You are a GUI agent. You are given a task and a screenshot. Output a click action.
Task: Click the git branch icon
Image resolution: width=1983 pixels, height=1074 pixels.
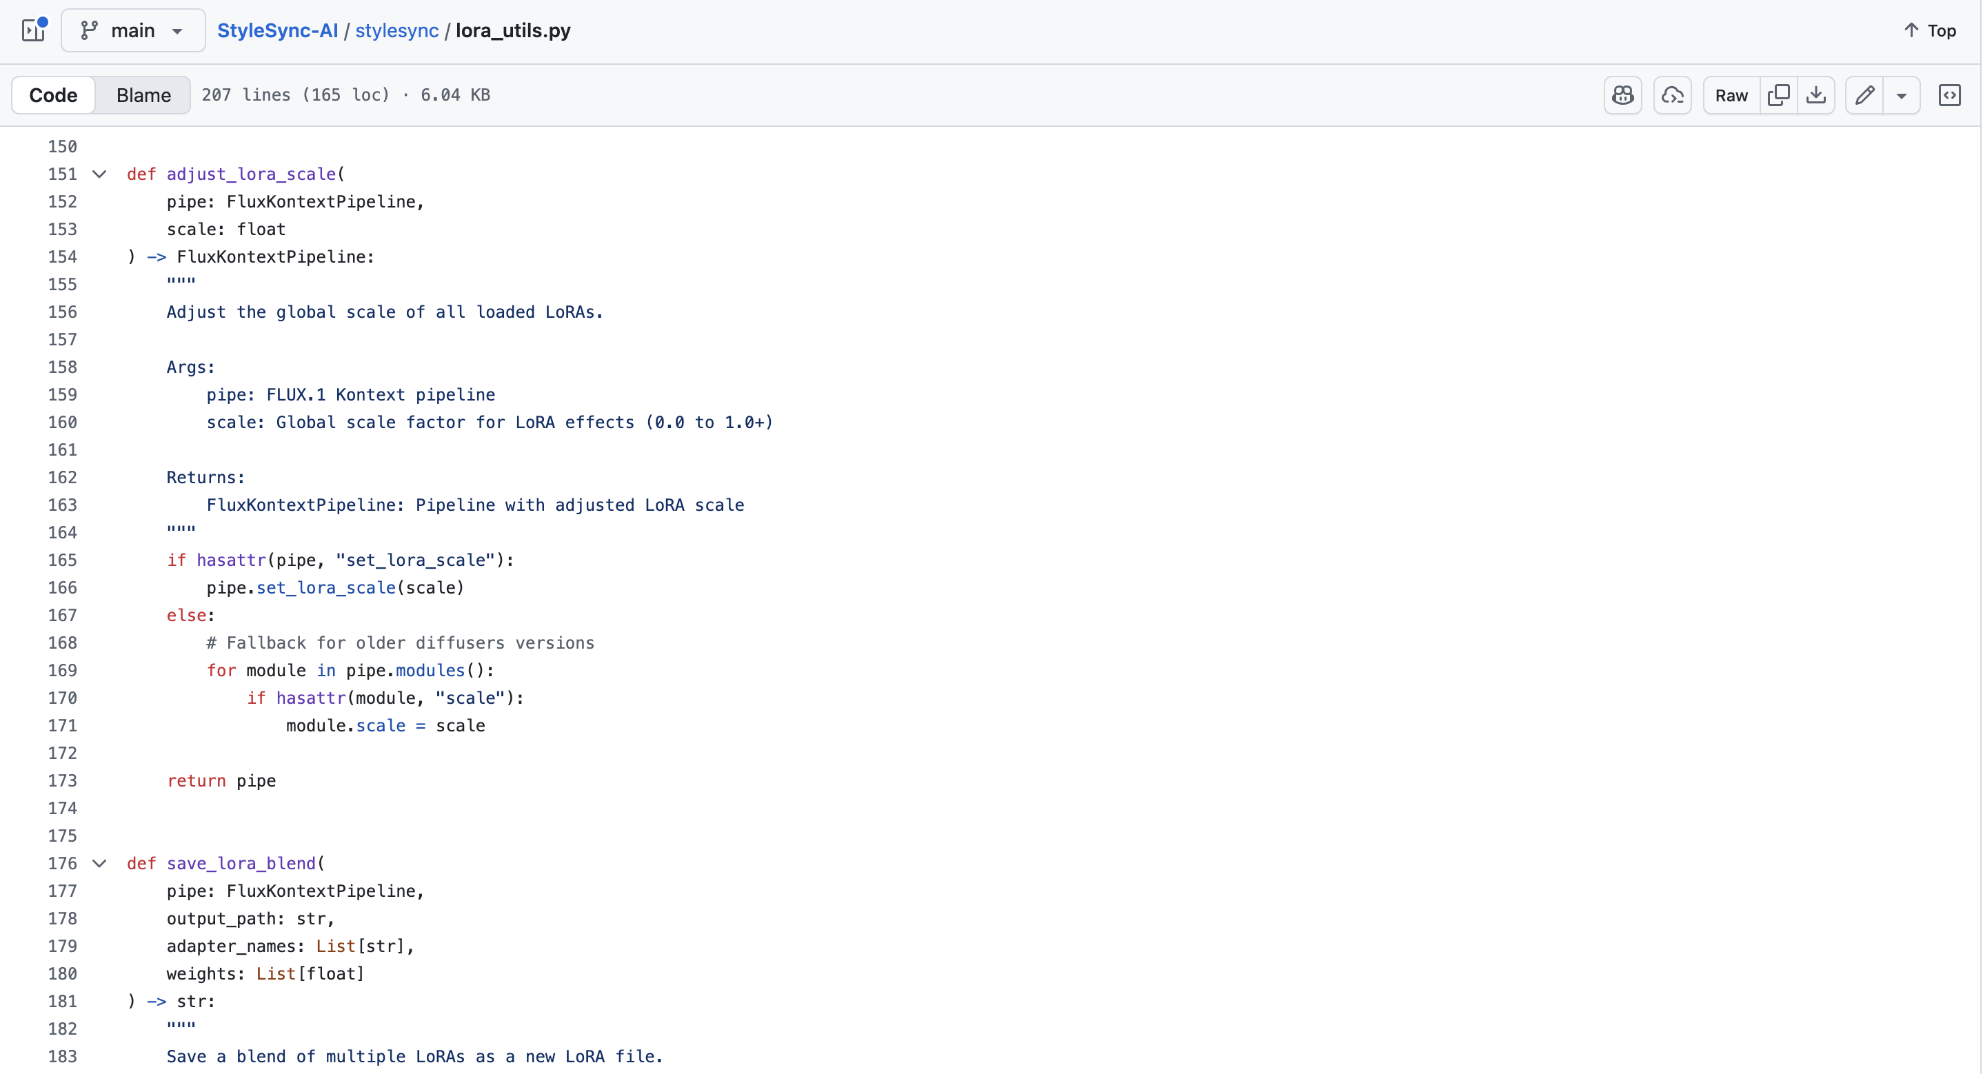[90, 30]
